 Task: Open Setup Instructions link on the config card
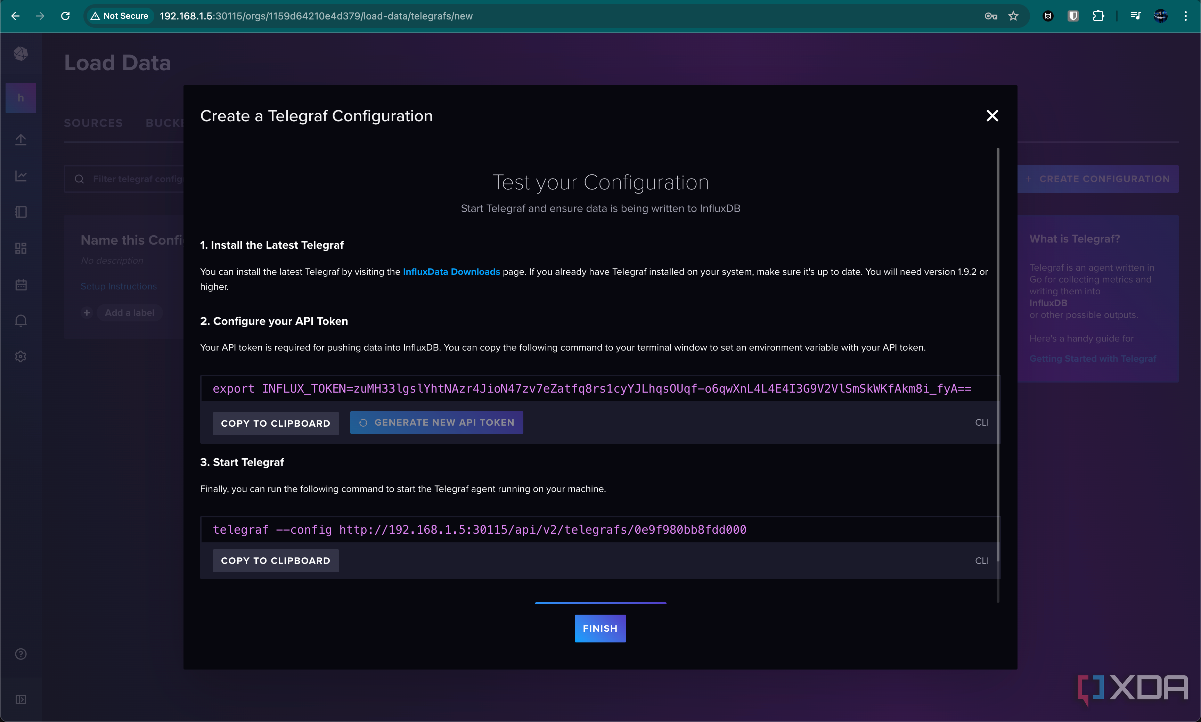119,286
